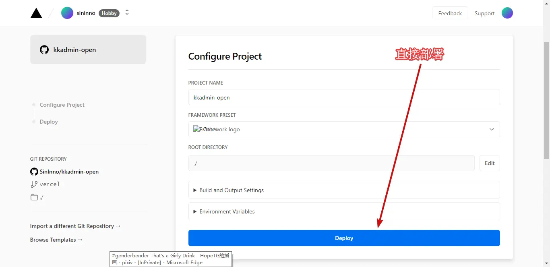Open the sininno team avatar
The width and height of the screenshot is (550, 267).
[67, 13]
